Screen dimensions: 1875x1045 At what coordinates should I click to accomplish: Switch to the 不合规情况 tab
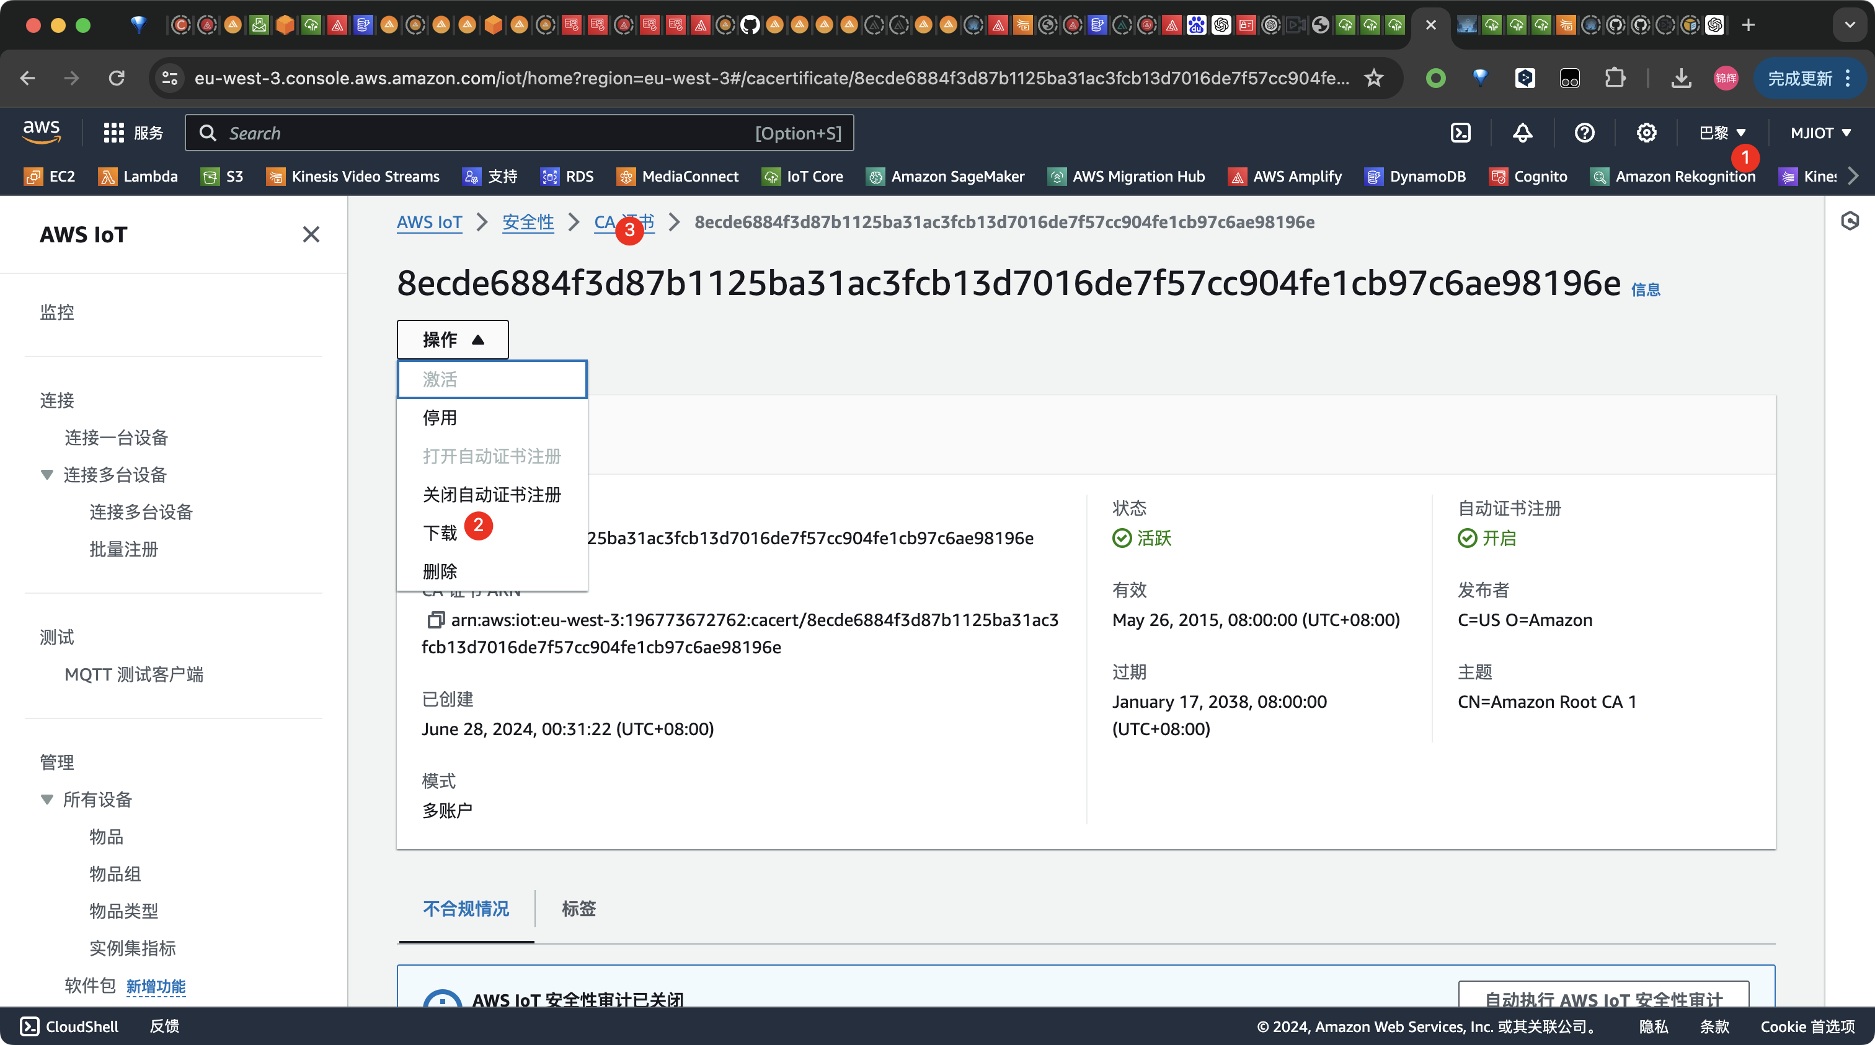coord(466,908)
